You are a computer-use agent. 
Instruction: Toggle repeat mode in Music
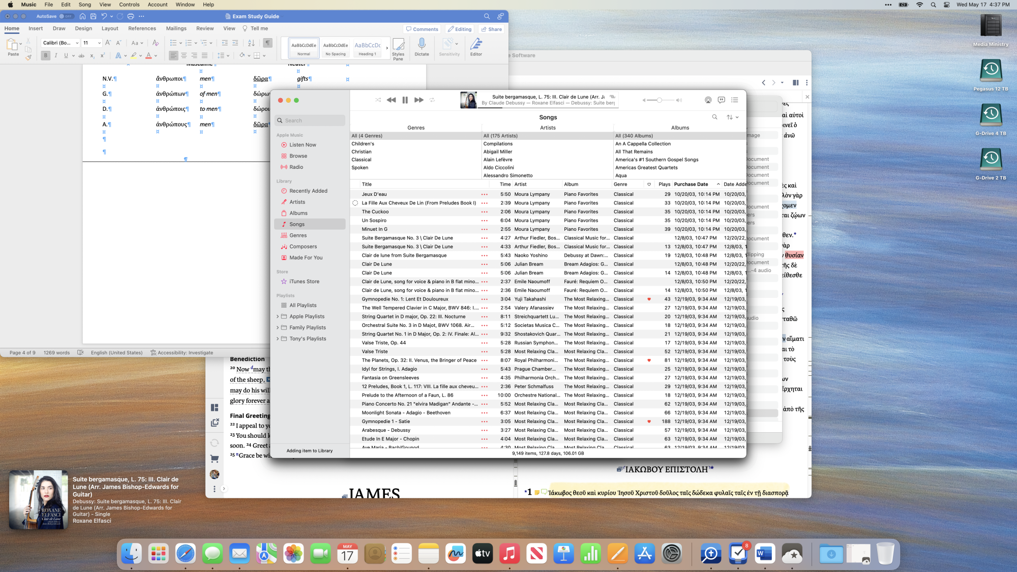(x=432, y=100)
